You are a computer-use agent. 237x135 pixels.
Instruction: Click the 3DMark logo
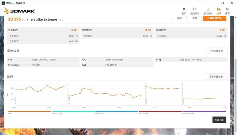[x=19, y=11]
